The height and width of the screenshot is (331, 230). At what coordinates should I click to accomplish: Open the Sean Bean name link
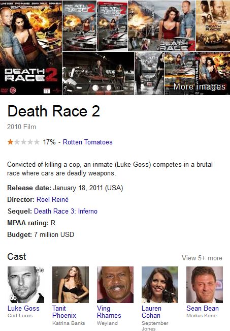[203, 309]
